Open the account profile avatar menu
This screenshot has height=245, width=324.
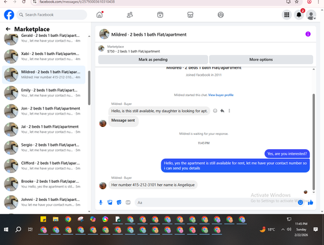click(311, 15)
